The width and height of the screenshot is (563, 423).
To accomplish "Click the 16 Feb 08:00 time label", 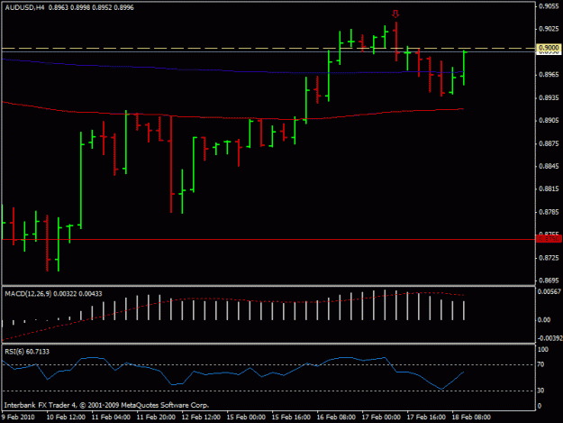I will [x=336, y=418].
